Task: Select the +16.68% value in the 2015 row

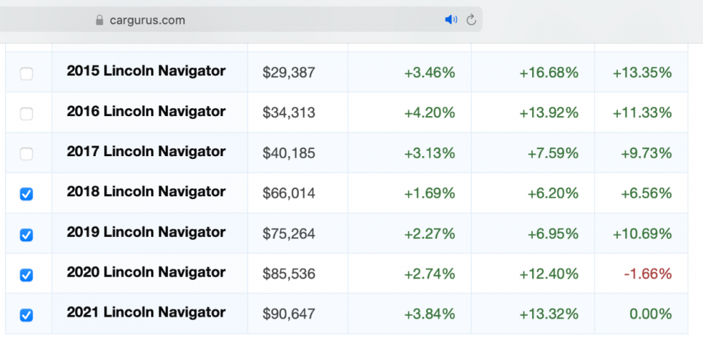Action: pyautogui.click(x=548, y=72)
